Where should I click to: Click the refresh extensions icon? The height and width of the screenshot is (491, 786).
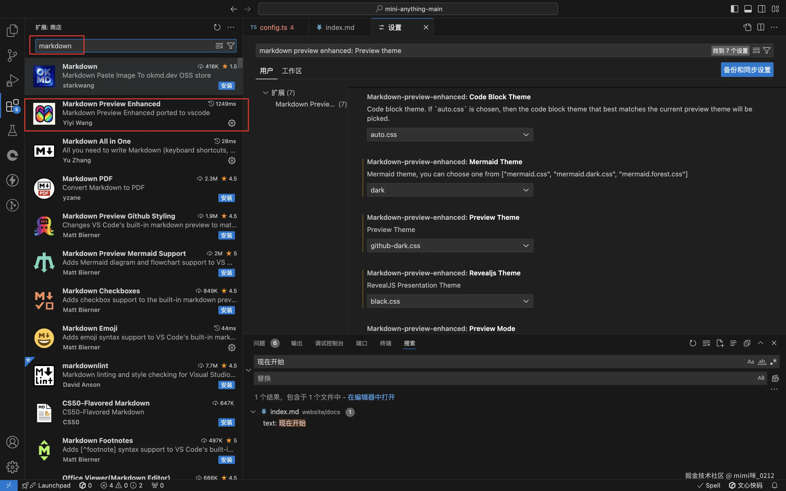coord(217,27)
